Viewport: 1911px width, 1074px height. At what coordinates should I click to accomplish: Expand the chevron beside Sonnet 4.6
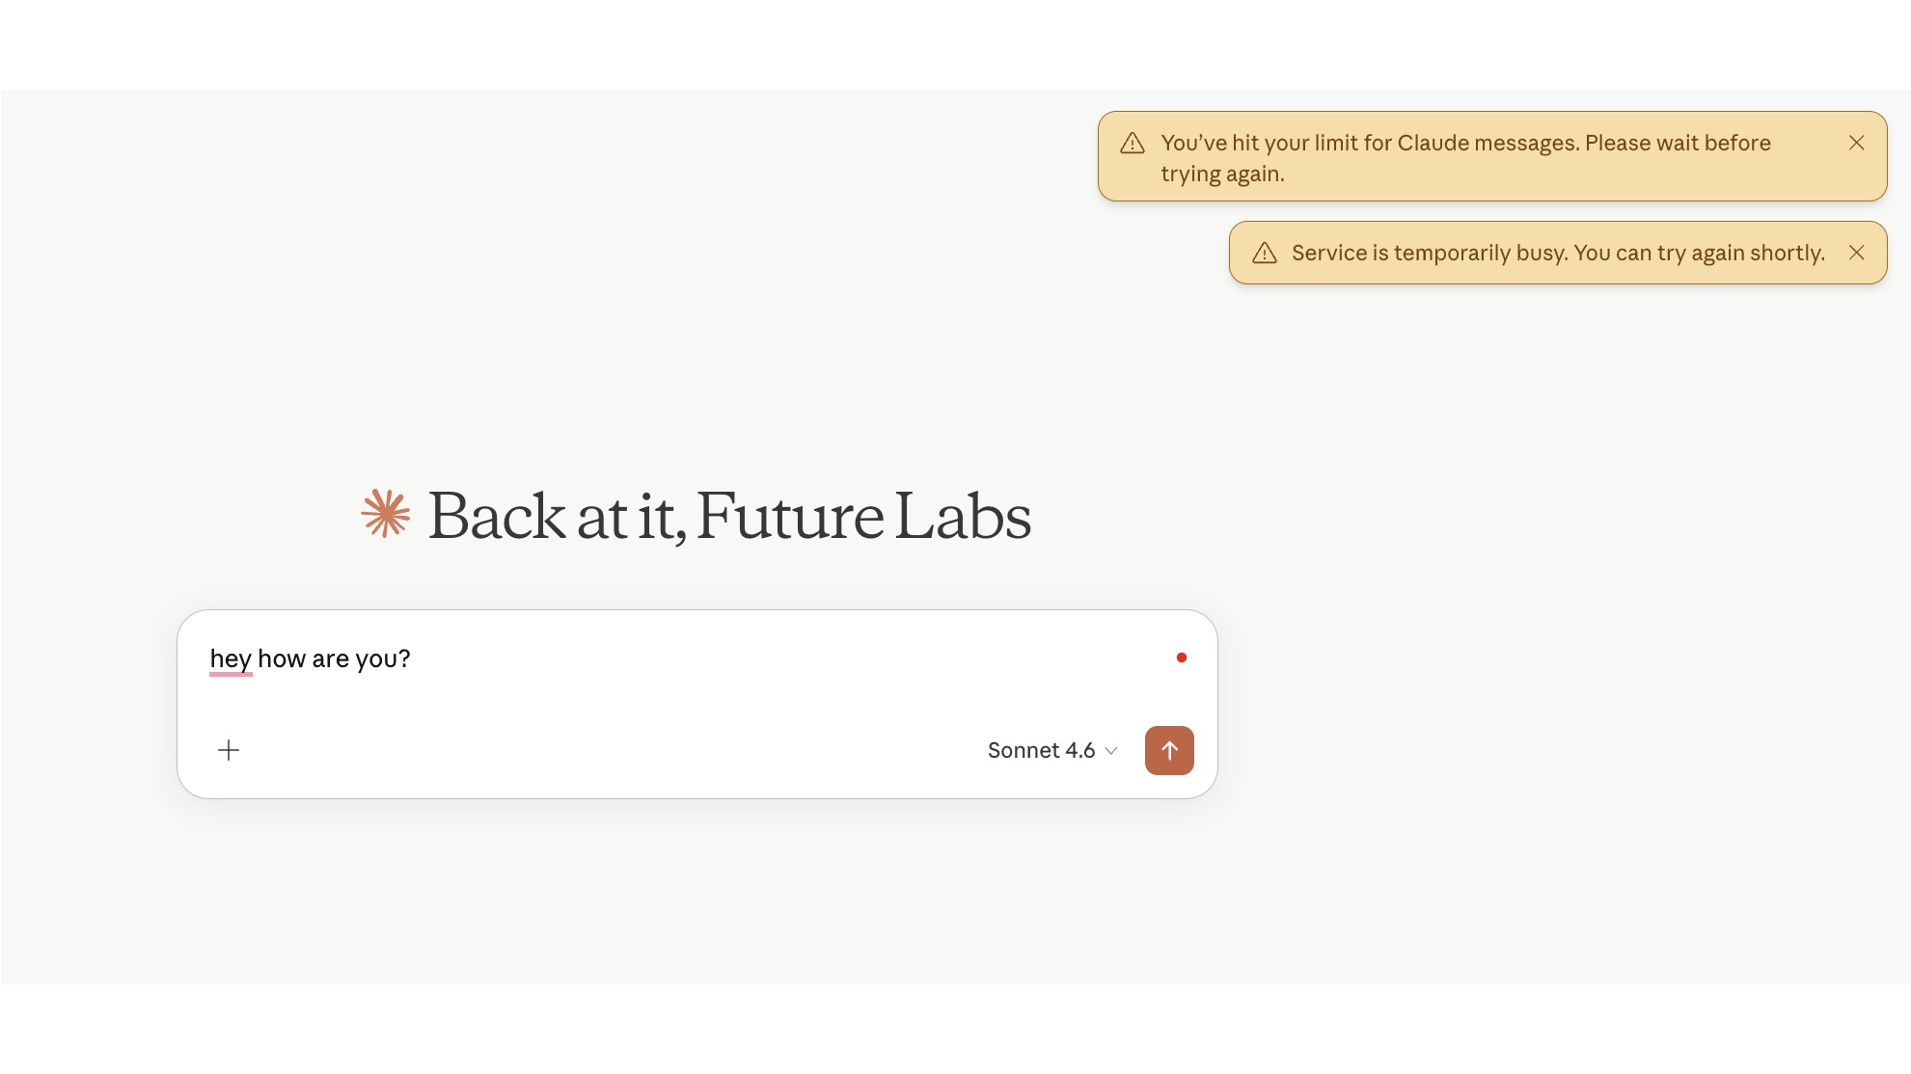coord(1111,751)
